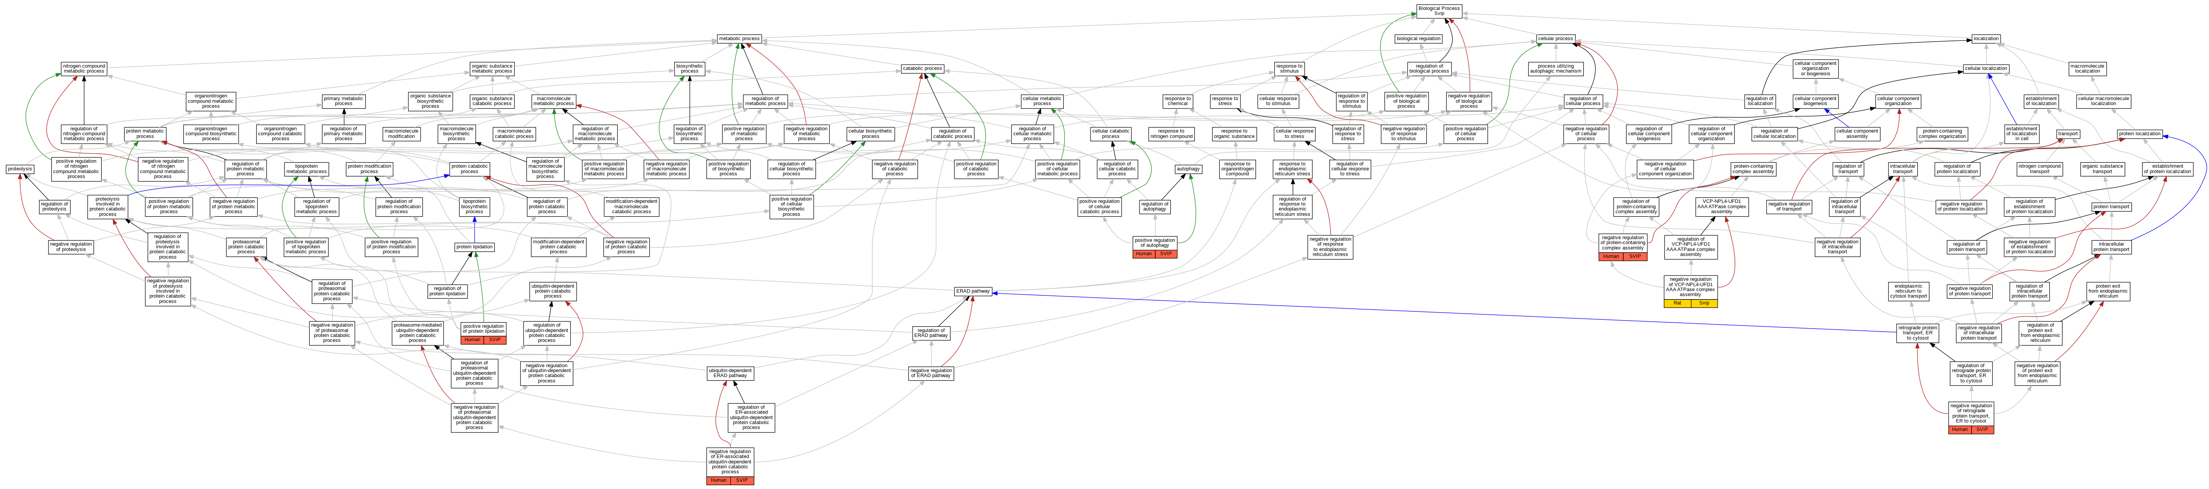Click the yellow 'Svip' cell beside Rat
Screen dimensions: 2209x489
click(x=1705, y=303)
